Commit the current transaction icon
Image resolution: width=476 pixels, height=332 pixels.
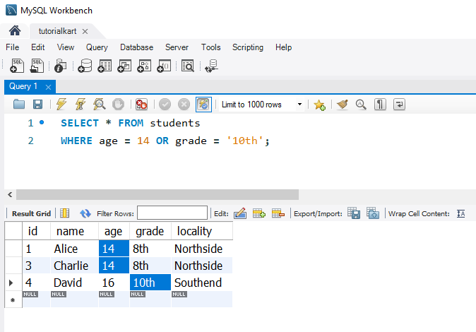pos(165,104)
